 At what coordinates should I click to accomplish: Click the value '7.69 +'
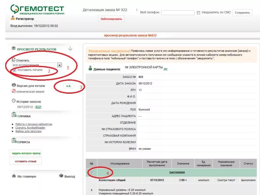[x=183, y=180]
